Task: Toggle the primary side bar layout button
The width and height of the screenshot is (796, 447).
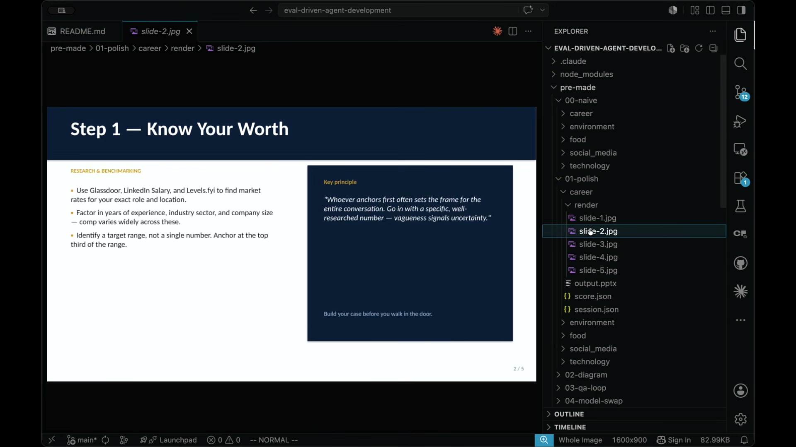Action: coord(710,10)
